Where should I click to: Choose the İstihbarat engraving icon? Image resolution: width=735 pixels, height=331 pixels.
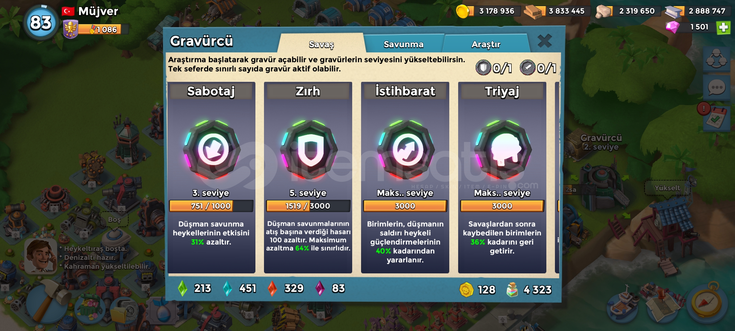click(406, 150)
